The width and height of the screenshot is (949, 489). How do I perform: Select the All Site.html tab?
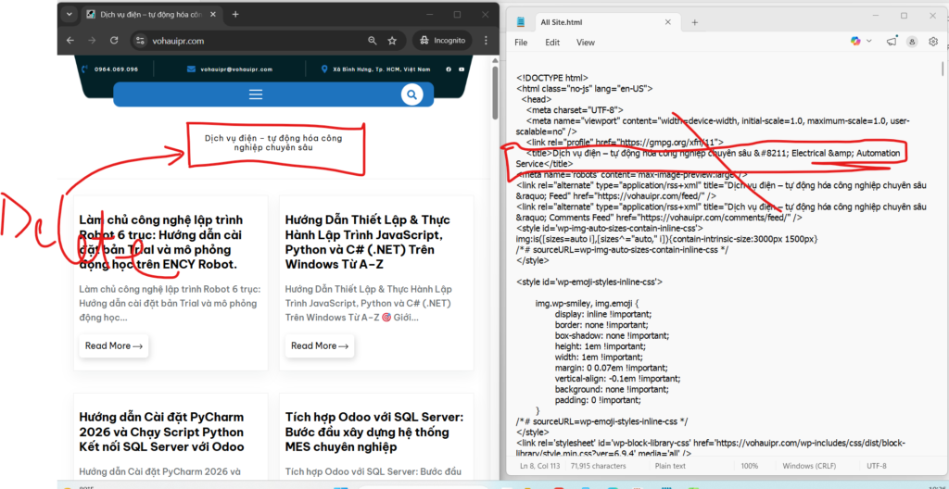click(x=565, y=20)
